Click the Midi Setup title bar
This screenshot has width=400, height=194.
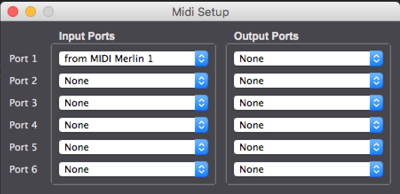[x=200, y=12]
